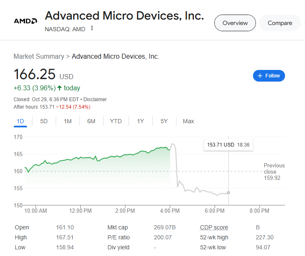305x256 pixels.
Task: Click the gray 18:36 marker dot on chart
Action: pos(228,193)
